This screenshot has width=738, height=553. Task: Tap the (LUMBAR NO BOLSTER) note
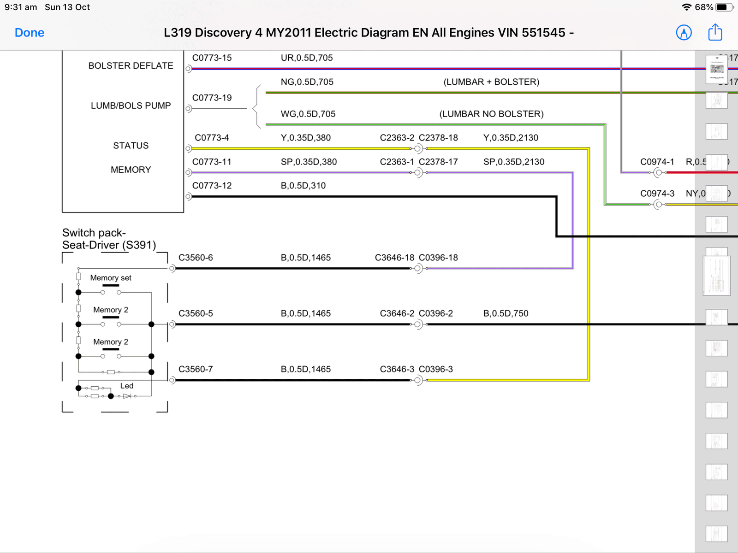[491, 114]
